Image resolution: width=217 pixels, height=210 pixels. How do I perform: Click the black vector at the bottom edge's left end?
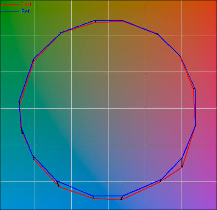(x=93, y=197)
